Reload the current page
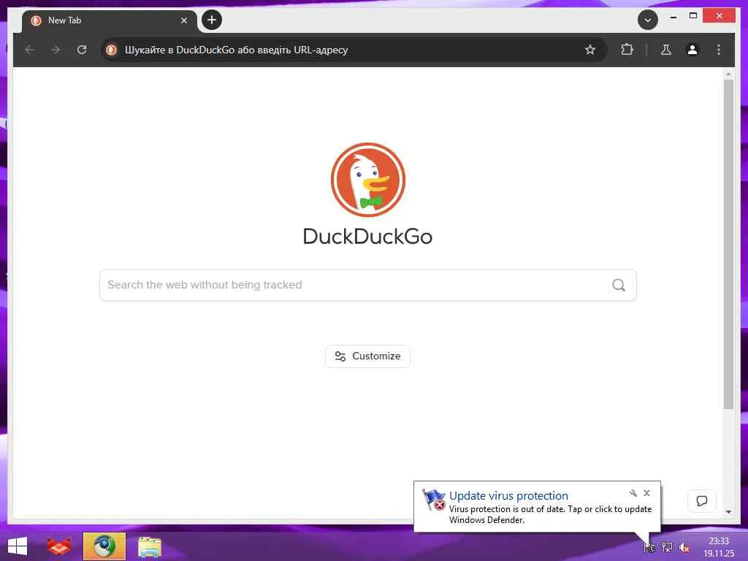 click(x=82, y=50)
